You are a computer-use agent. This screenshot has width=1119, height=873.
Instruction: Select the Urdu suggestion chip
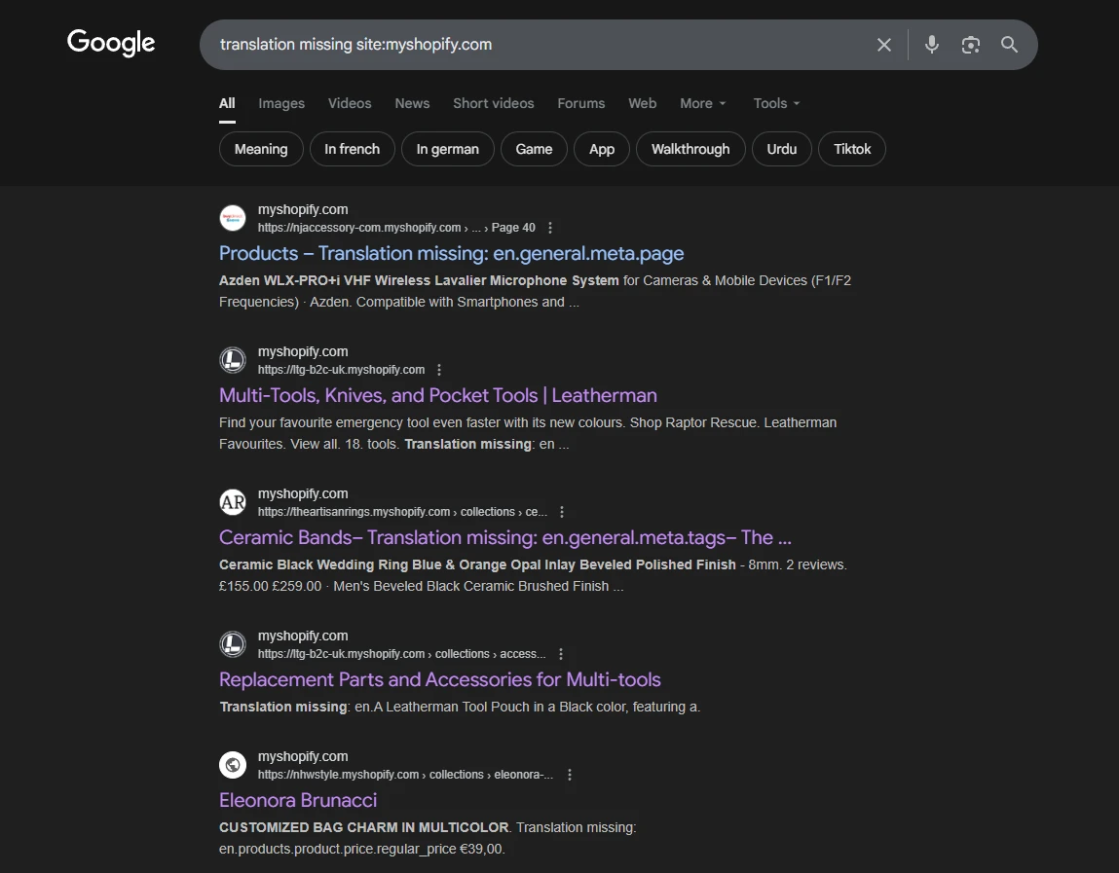point(781,149)
